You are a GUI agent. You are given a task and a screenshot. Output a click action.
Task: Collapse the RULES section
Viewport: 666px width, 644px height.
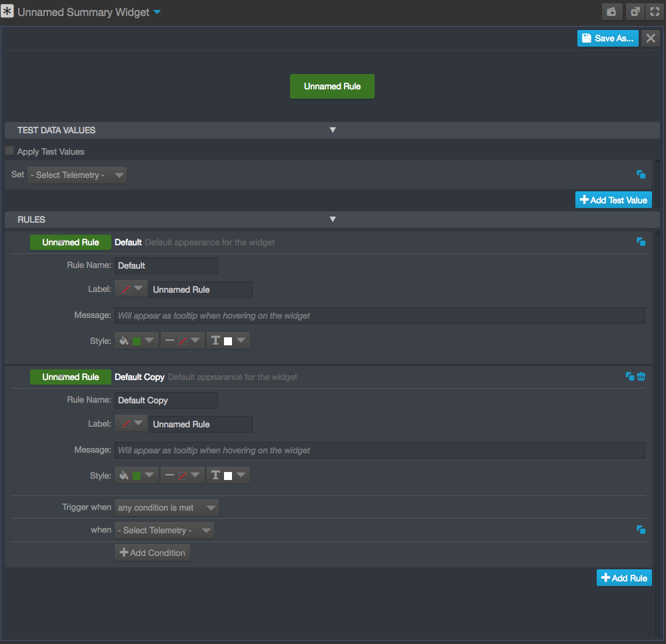click(x=332, y=219)
